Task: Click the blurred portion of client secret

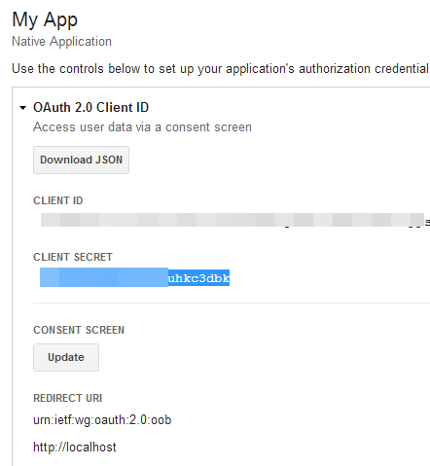Action: tap(104, 277)
